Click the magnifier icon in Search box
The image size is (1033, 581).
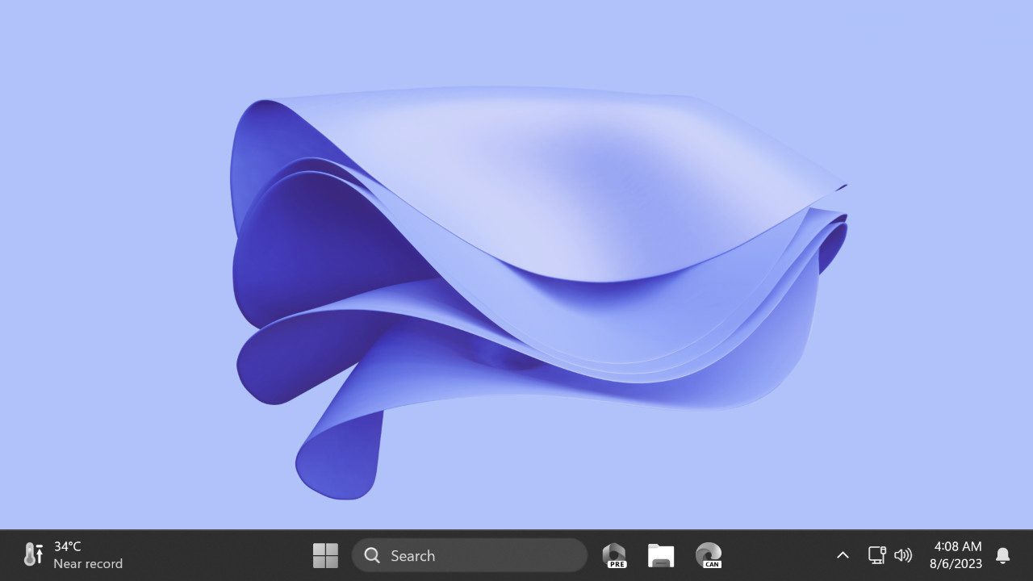coord(372,555)
